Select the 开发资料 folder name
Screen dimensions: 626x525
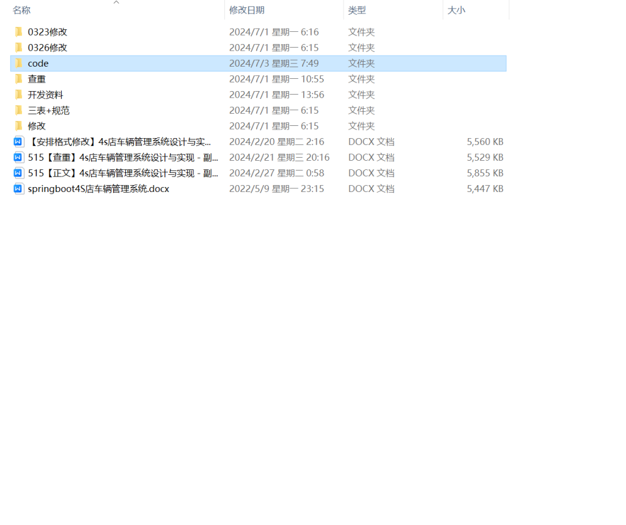coord(46,95)
